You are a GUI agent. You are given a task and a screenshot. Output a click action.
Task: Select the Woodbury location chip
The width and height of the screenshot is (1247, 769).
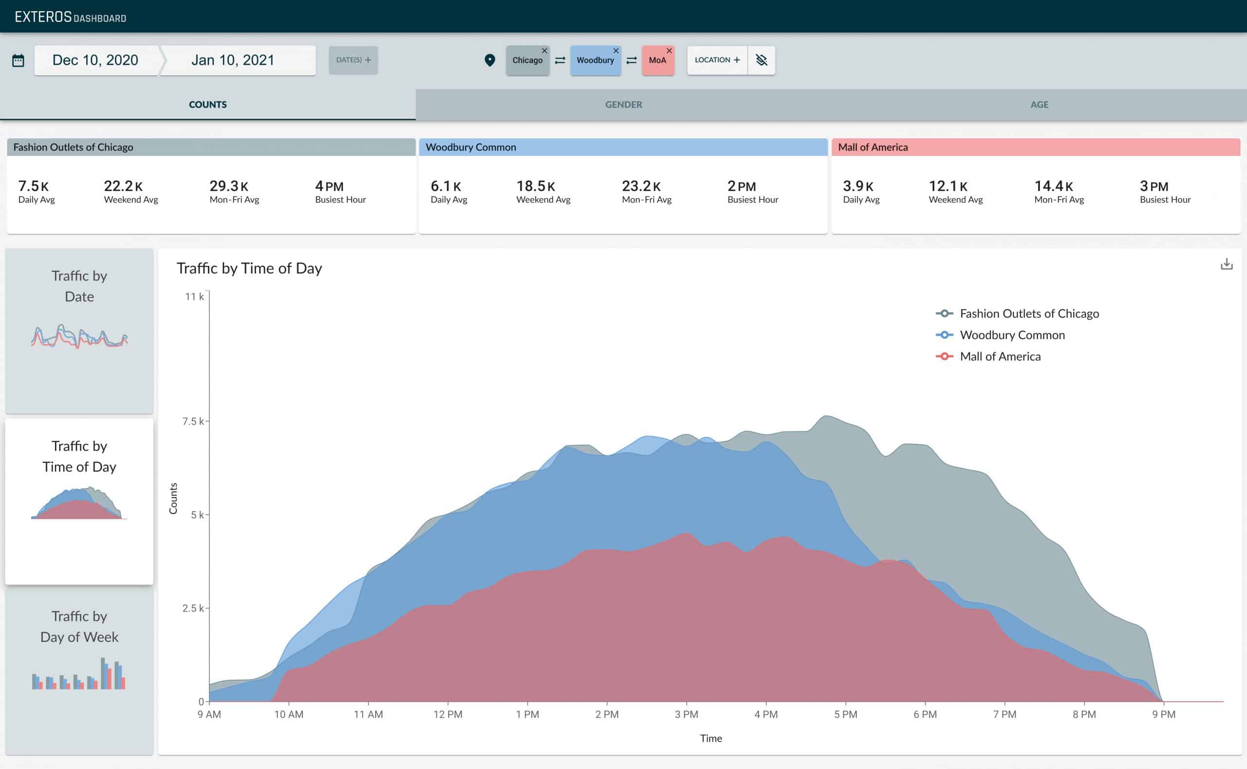[x=596, y=60]
